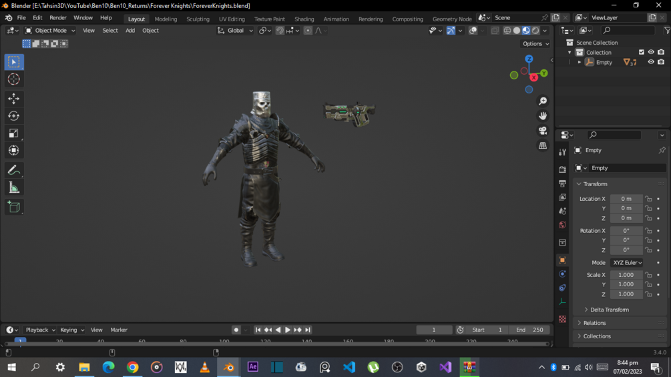Screen dimensions: 671x377
Task: Click the End frame 250 field
Action: tap(529, 330)
